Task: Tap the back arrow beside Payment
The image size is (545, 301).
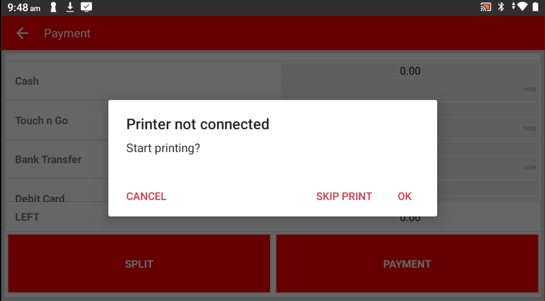Action: (22, 33)
